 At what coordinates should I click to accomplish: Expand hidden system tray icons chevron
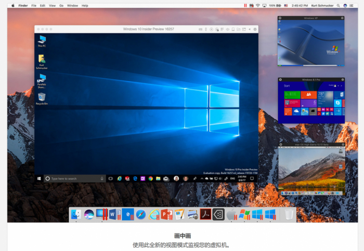202,178
